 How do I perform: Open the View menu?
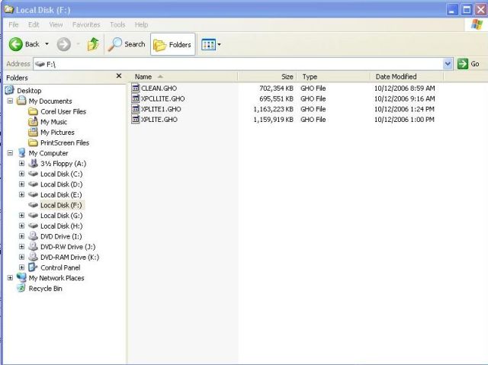[56, 24]
